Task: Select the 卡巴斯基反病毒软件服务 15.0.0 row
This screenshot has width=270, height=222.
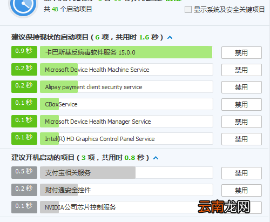Action: [126, 52]
